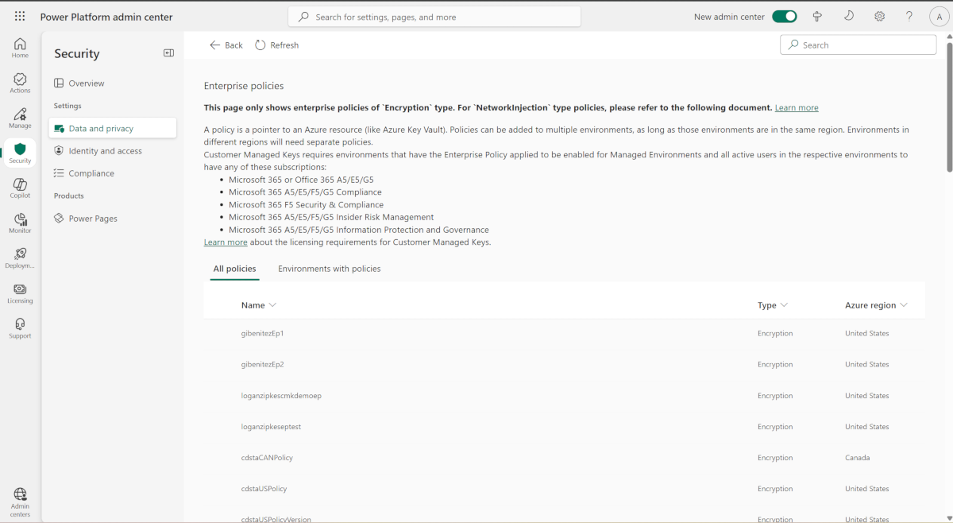The height and width of the screenshot is (523, 953).
Task: Switch to Environments with policies tab
Action: [329, 269]
